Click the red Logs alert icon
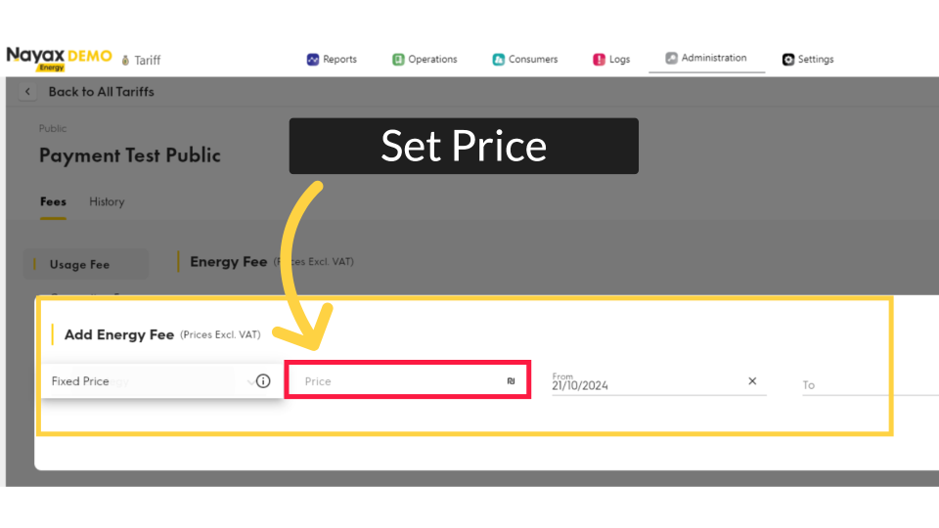The image size is (939, 528). (x=599, y=60)
